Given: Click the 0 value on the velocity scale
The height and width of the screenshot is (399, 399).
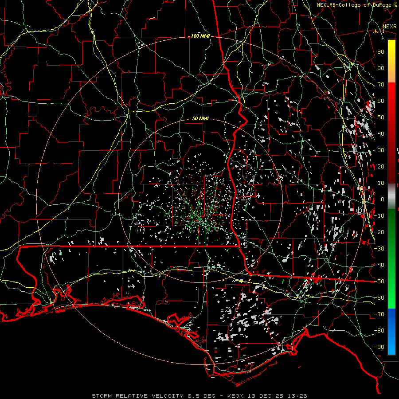Looking at the screenshot, I should pos(383,199).
